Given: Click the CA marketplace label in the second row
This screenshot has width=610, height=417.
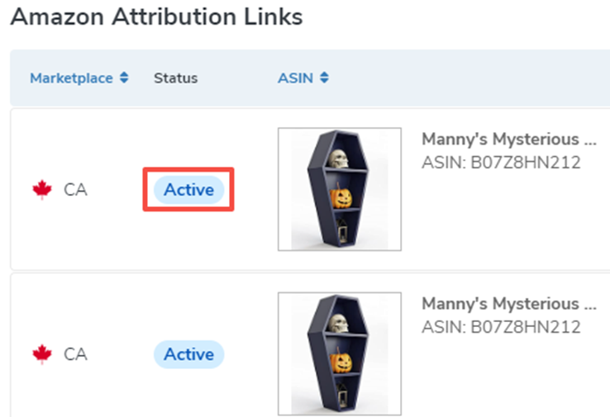Looking at the screenshot, I should (x=75, y=354).
